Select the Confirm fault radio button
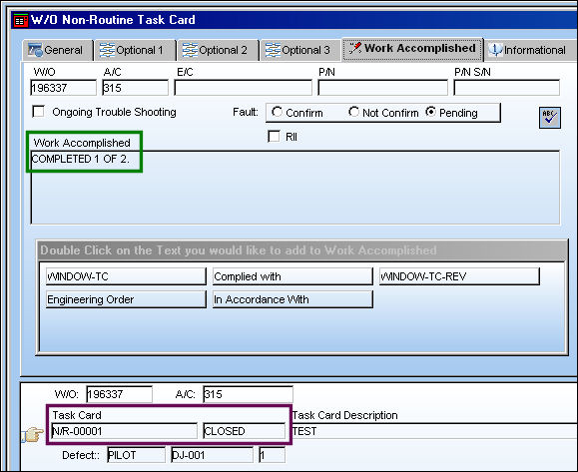This screenshot has width=578, height=472. (277, 112)
